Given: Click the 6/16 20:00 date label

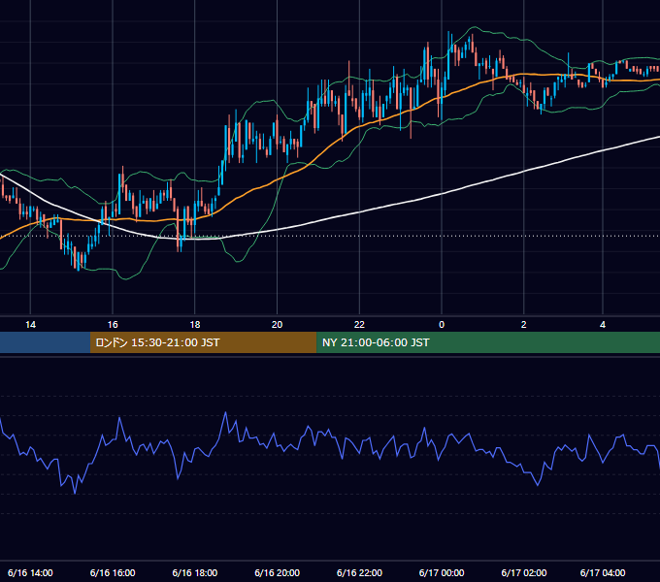Looking at the screenshot, I should pos(277,572).
